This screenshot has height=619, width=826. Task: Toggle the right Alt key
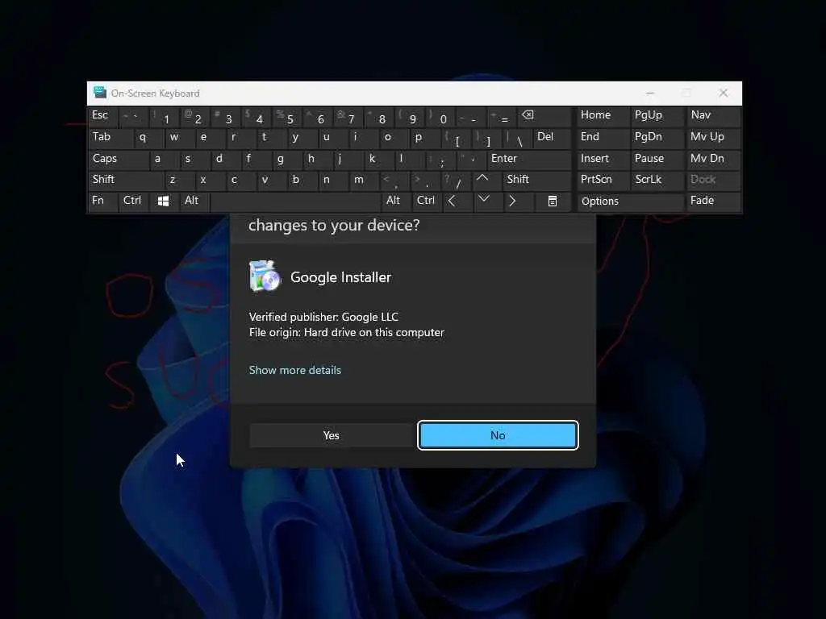click(x=395, y=201)
